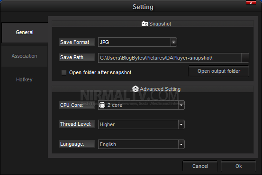Click the 2 core value text
Image resolution: width=262 pixels, height=175 pixels.
(x=115, y=105)
